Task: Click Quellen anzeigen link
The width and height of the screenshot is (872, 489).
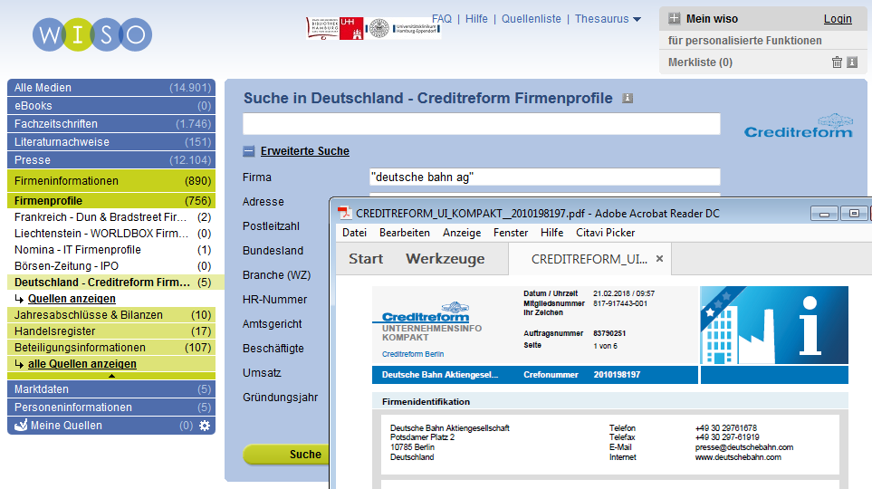Action: click(x=72, y=299)
